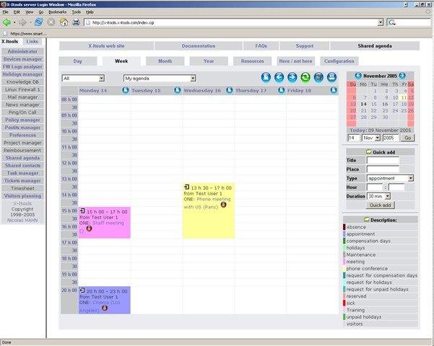Switch to the Resources tab
The height and width of the screenshot is (346, 434).
(252, 61)
